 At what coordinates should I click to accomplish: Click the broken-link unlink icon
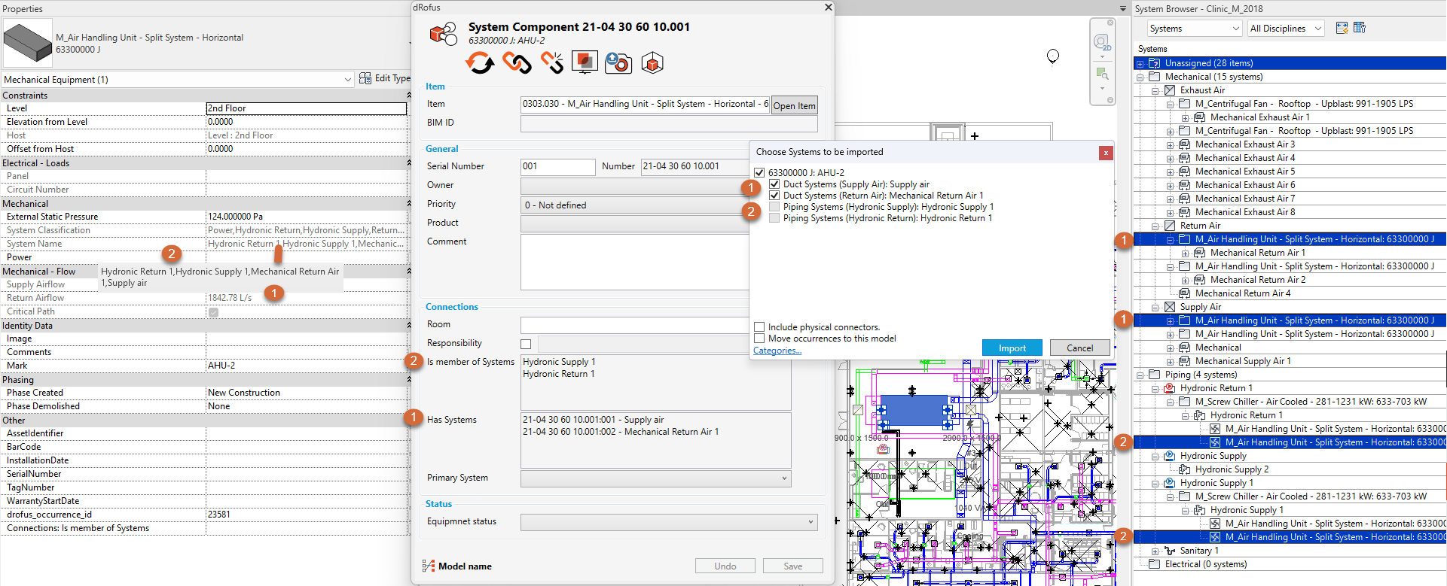pos(551,63)
